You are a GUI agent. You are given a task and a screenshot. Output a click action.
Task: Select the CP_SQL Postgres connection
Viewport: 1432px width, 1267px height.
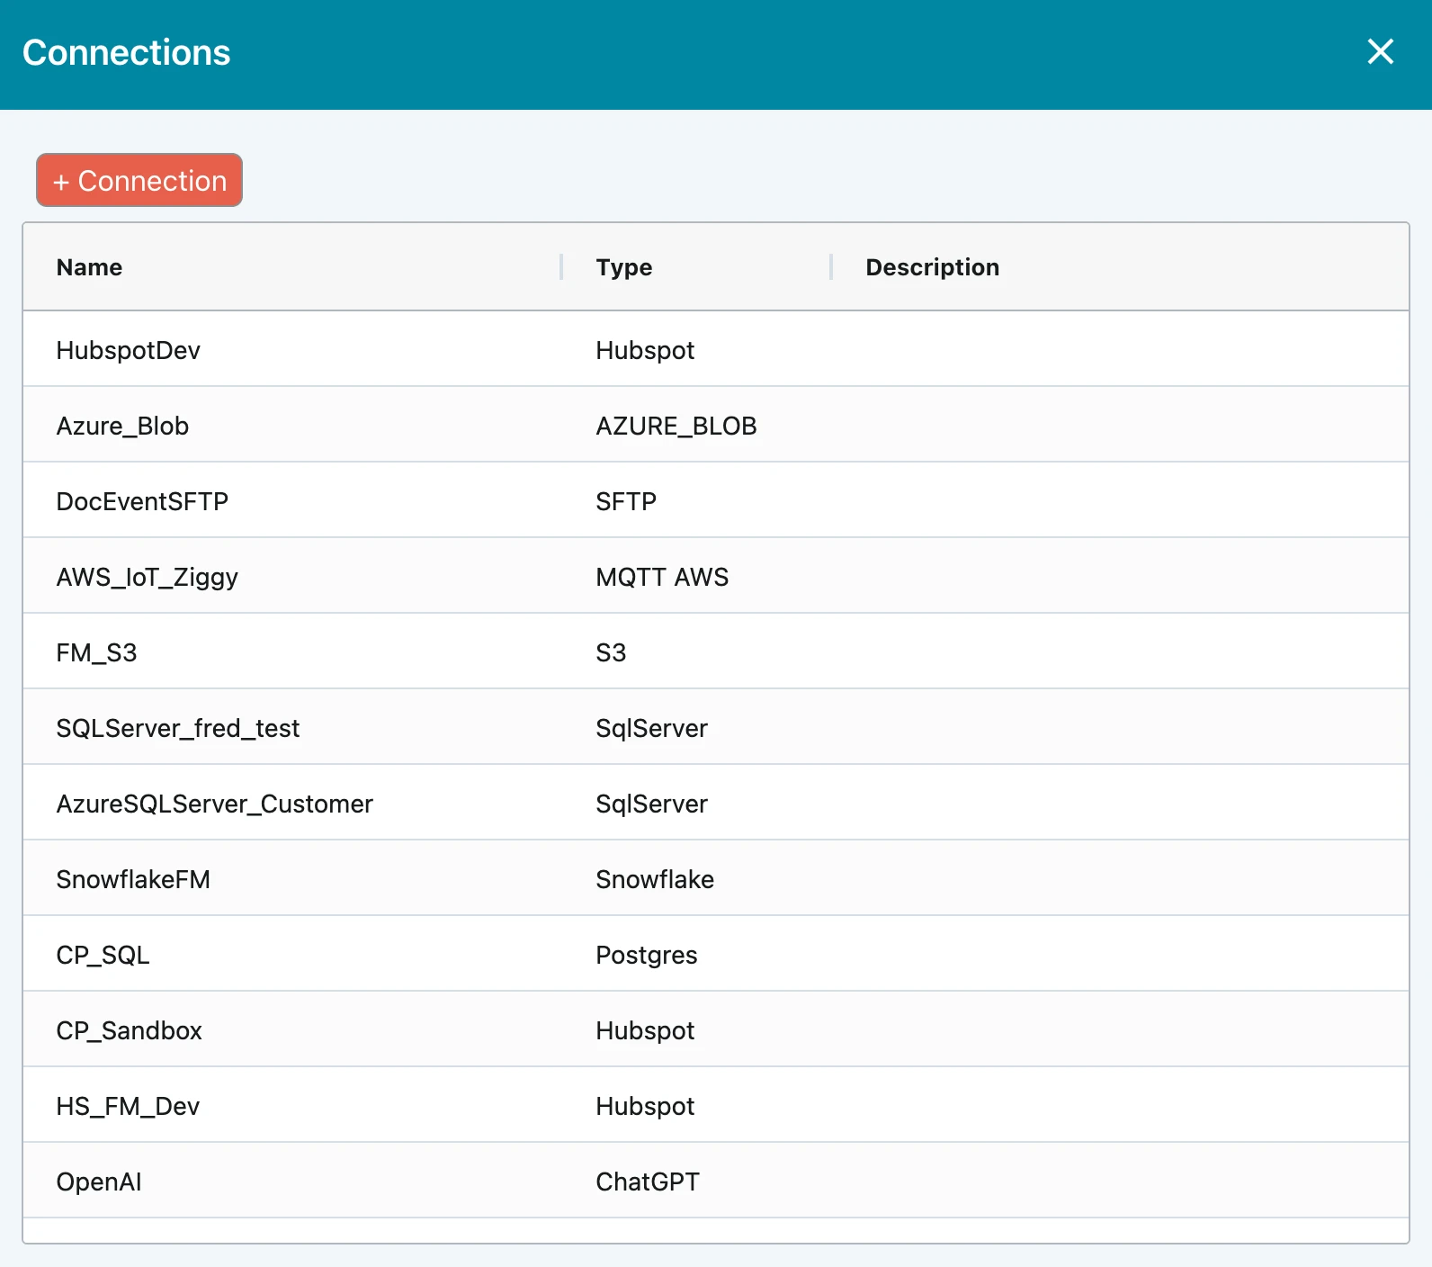click(103, 955)
